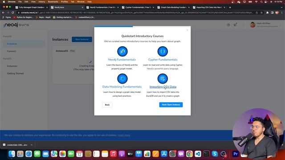This screenshot has height=160, width=285.
Task: Click the Data Modeling Fundamentals icon
Action: click(x=122, y=79)
